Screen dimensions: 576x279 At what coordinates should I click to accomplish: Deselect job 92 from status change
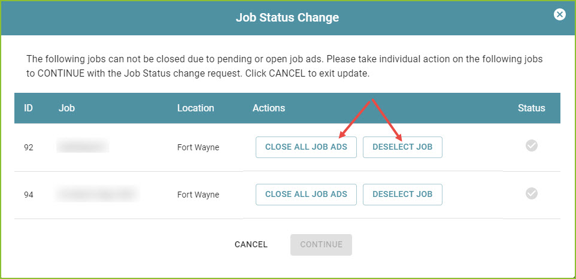(x=402, y=147)
